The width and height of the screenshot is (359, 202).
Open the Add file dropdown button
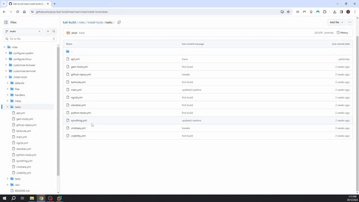[336, 22]
